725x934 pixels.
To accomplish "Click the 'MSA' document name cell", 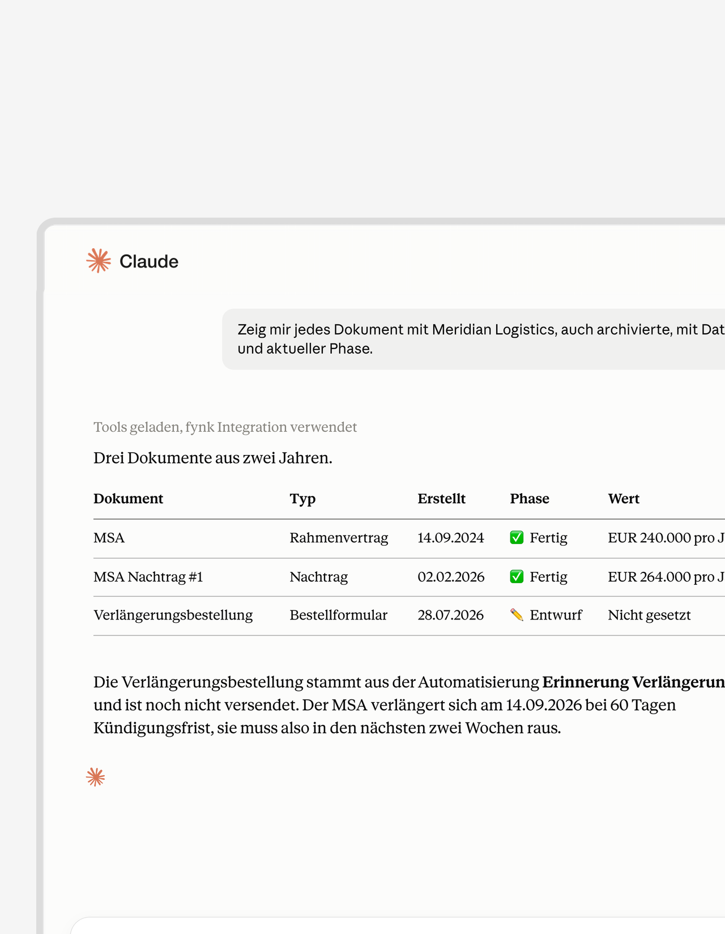I will [x=109, y=538].
